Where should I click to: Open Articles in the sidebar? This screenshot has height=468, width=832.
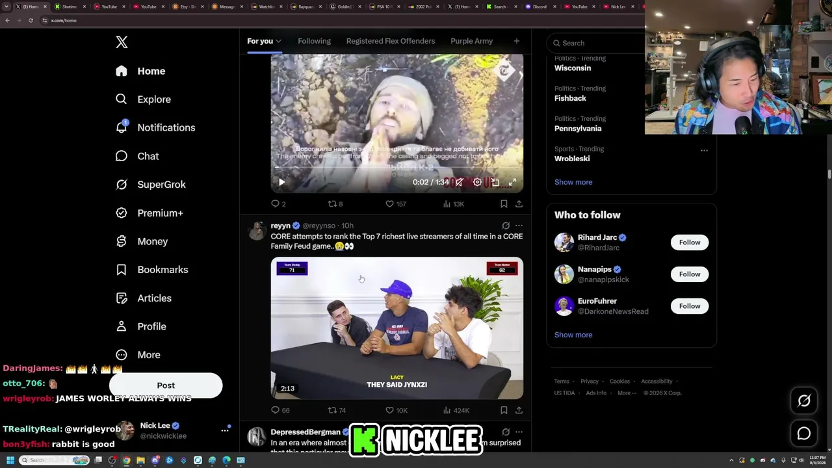tap(144, 298)
